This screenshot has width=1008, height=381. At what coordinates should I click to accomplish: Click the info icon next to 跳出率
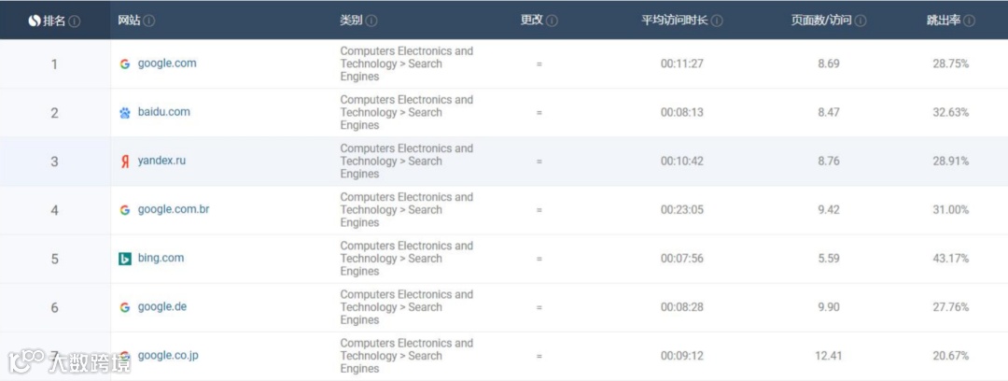pos(970,21)
